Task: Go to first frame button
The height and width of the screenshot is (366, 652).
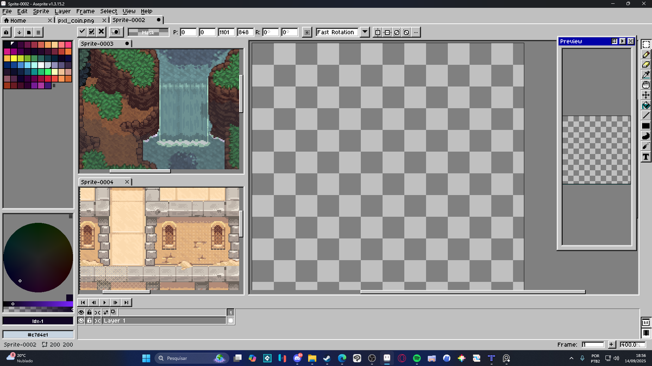Action: tap(83, 302)
